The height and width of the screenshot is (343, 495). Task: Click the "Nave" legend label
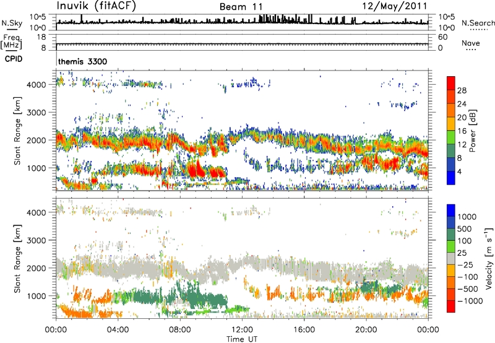coord(471,43)
